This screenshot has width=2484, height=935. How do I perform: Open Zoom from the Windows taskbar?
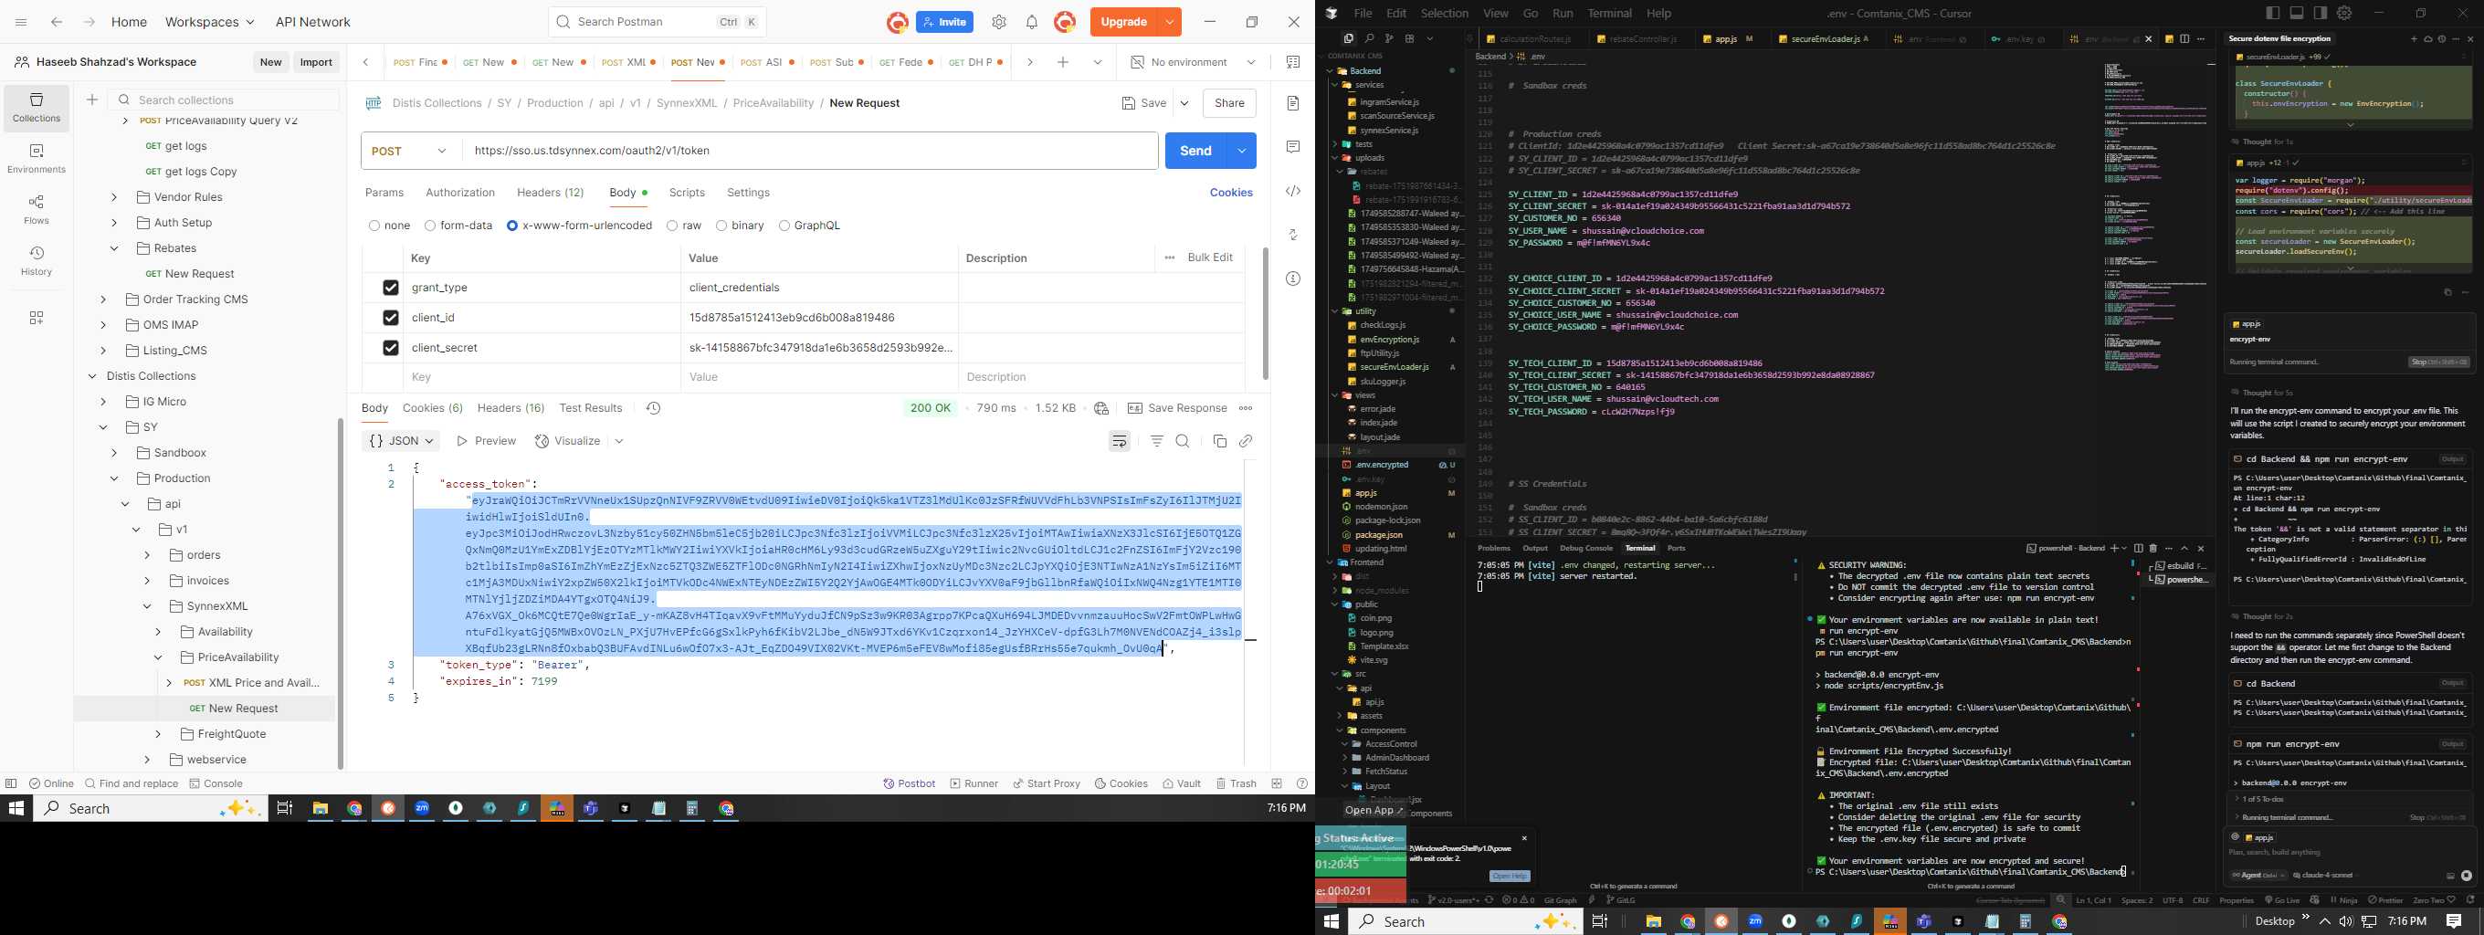(422, 808)
